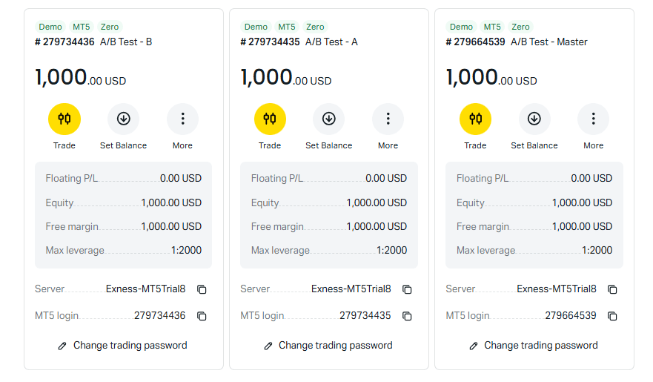Copy server name for account 279664539
The width and height of the screenshot is (653, 382).
612,289
